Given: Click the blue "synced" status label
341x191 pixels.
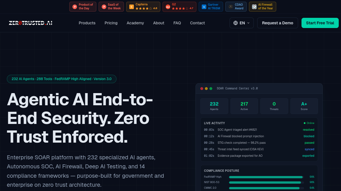Looking at the screenshot, I should tap(309, 149).
